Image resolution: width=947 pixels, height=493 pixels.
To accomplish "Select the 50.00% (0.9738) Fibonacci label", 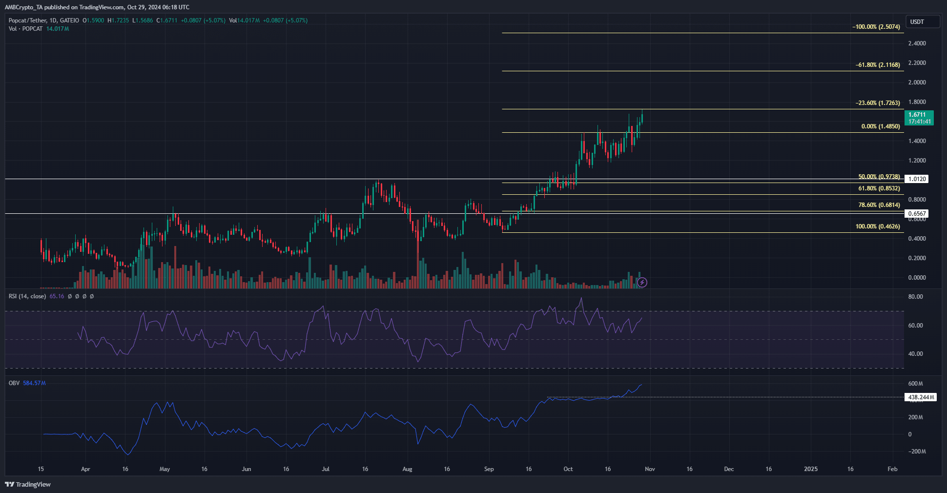I will (879, 177).
